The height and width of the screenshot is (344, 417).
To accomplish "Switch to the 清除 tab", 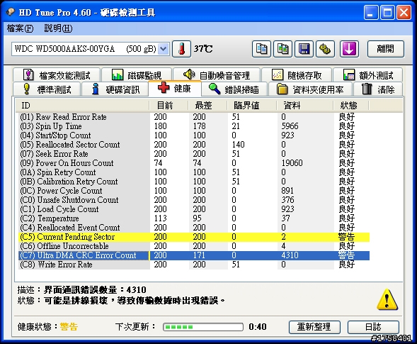I will tap(378, 89).
